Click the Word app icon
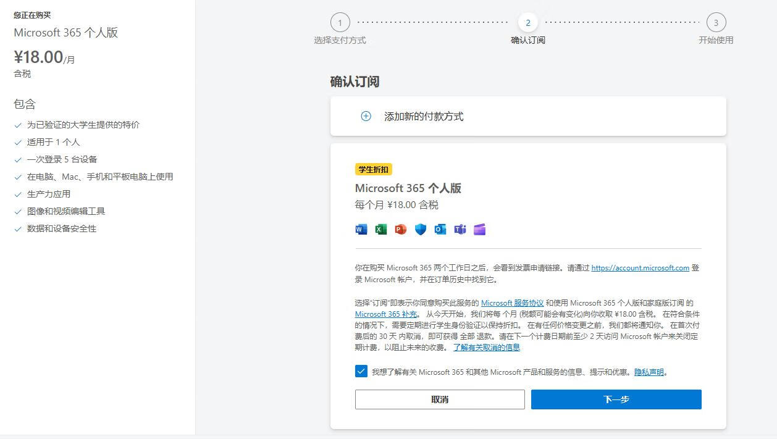This screenshot has width=777, height=439. 361,230
